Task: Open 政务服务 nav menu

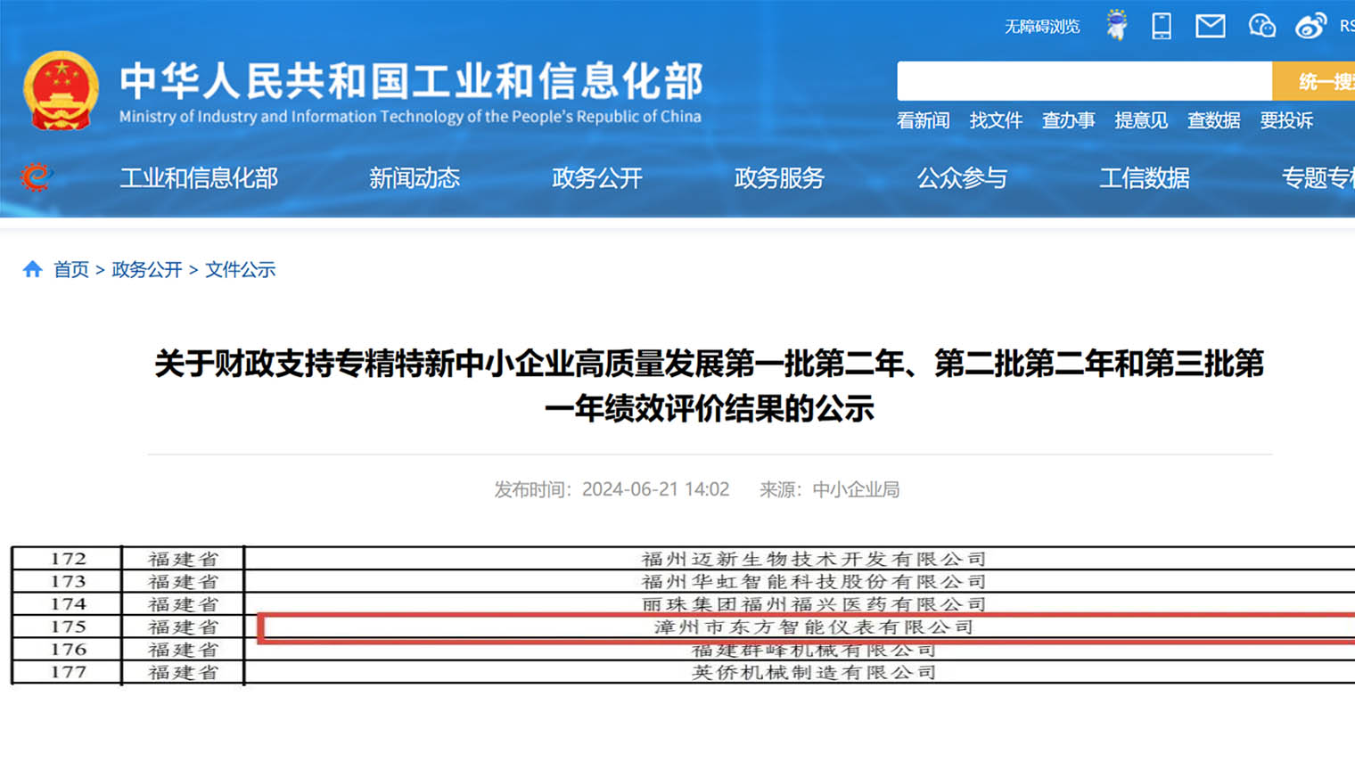Action: pyautogui.click(x=779, y=178)
